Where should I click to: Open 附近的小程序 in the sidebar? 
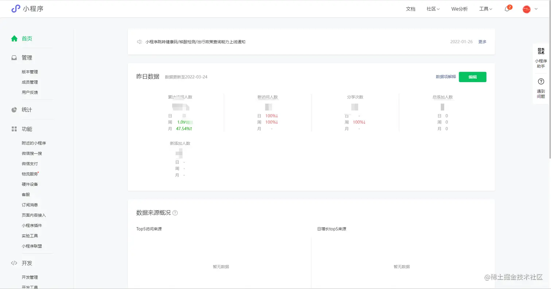coord(34,143)
